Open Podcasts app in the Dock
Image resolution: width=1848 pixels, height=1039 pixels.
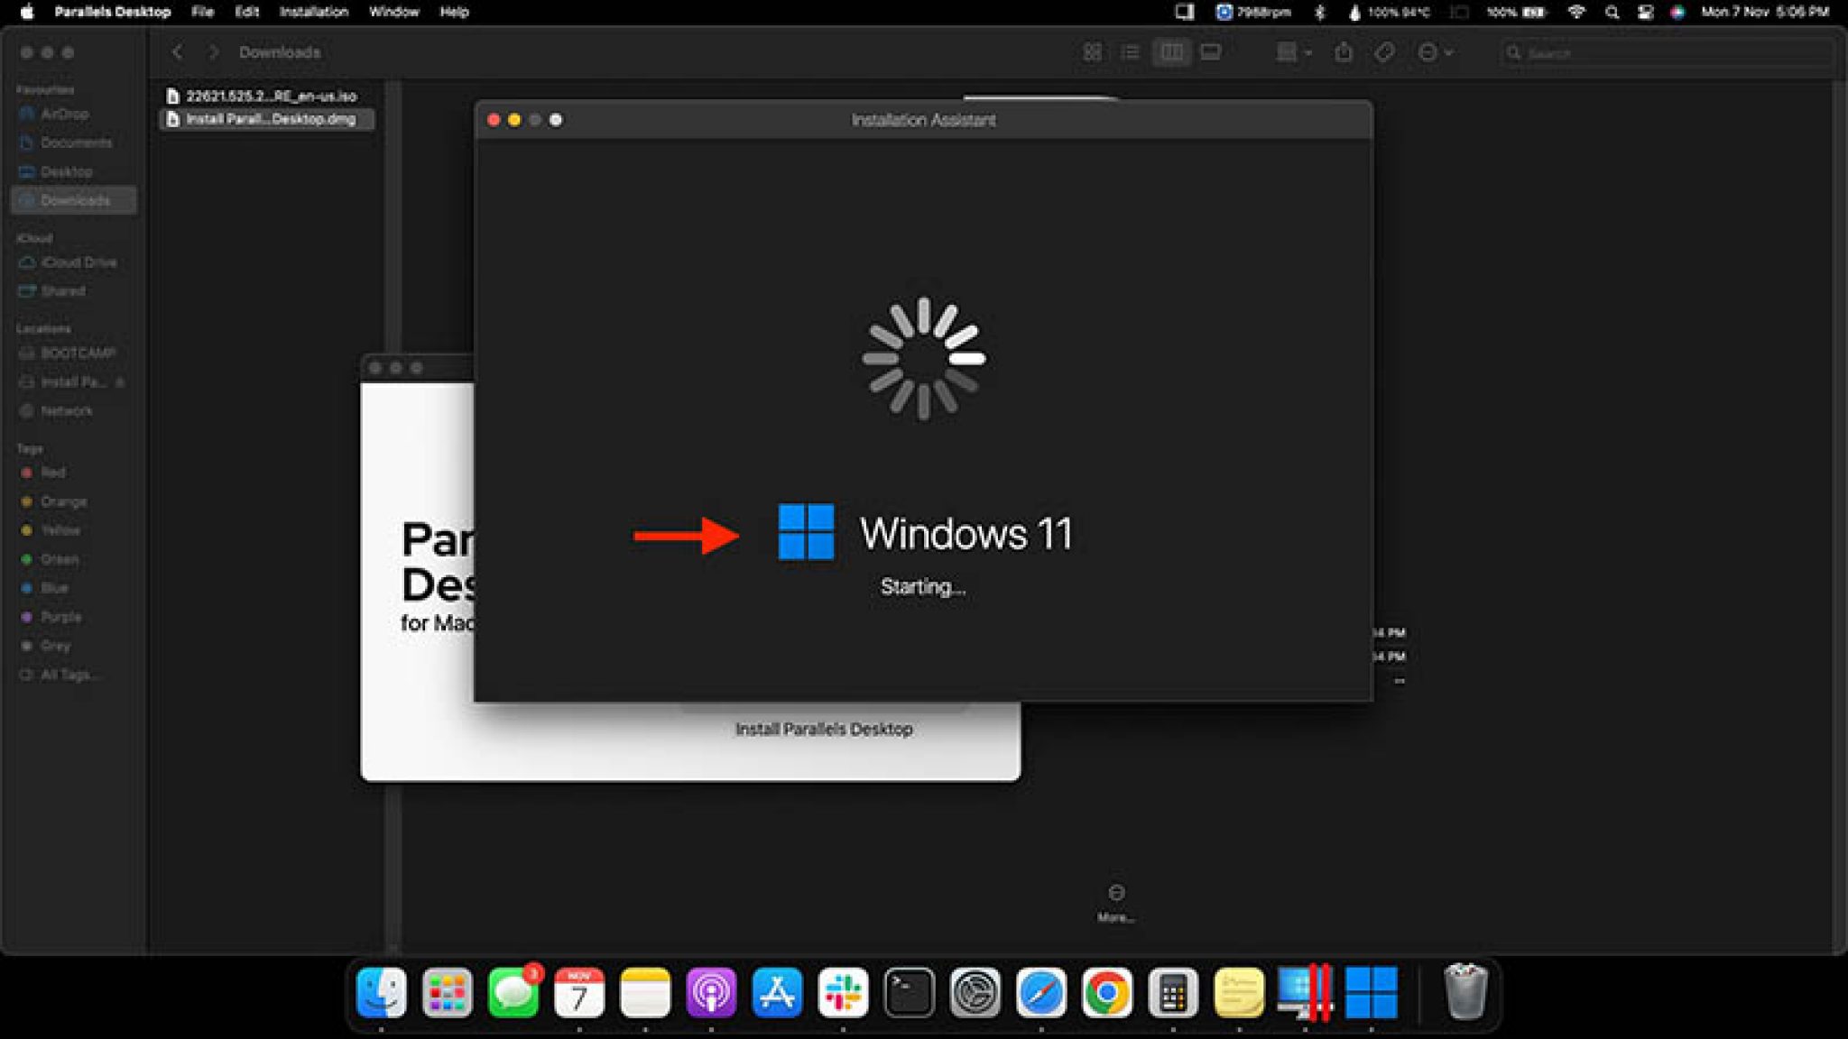pos(711,993)
